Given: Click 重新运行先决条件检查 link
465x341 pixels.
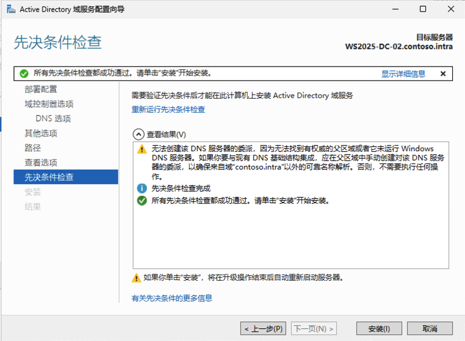Looking at the screenshot, I should click(168, 109).
